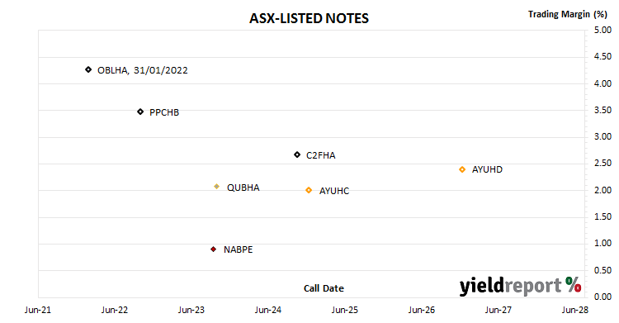Click the red NABPE diamond marker

pos(213,249)
